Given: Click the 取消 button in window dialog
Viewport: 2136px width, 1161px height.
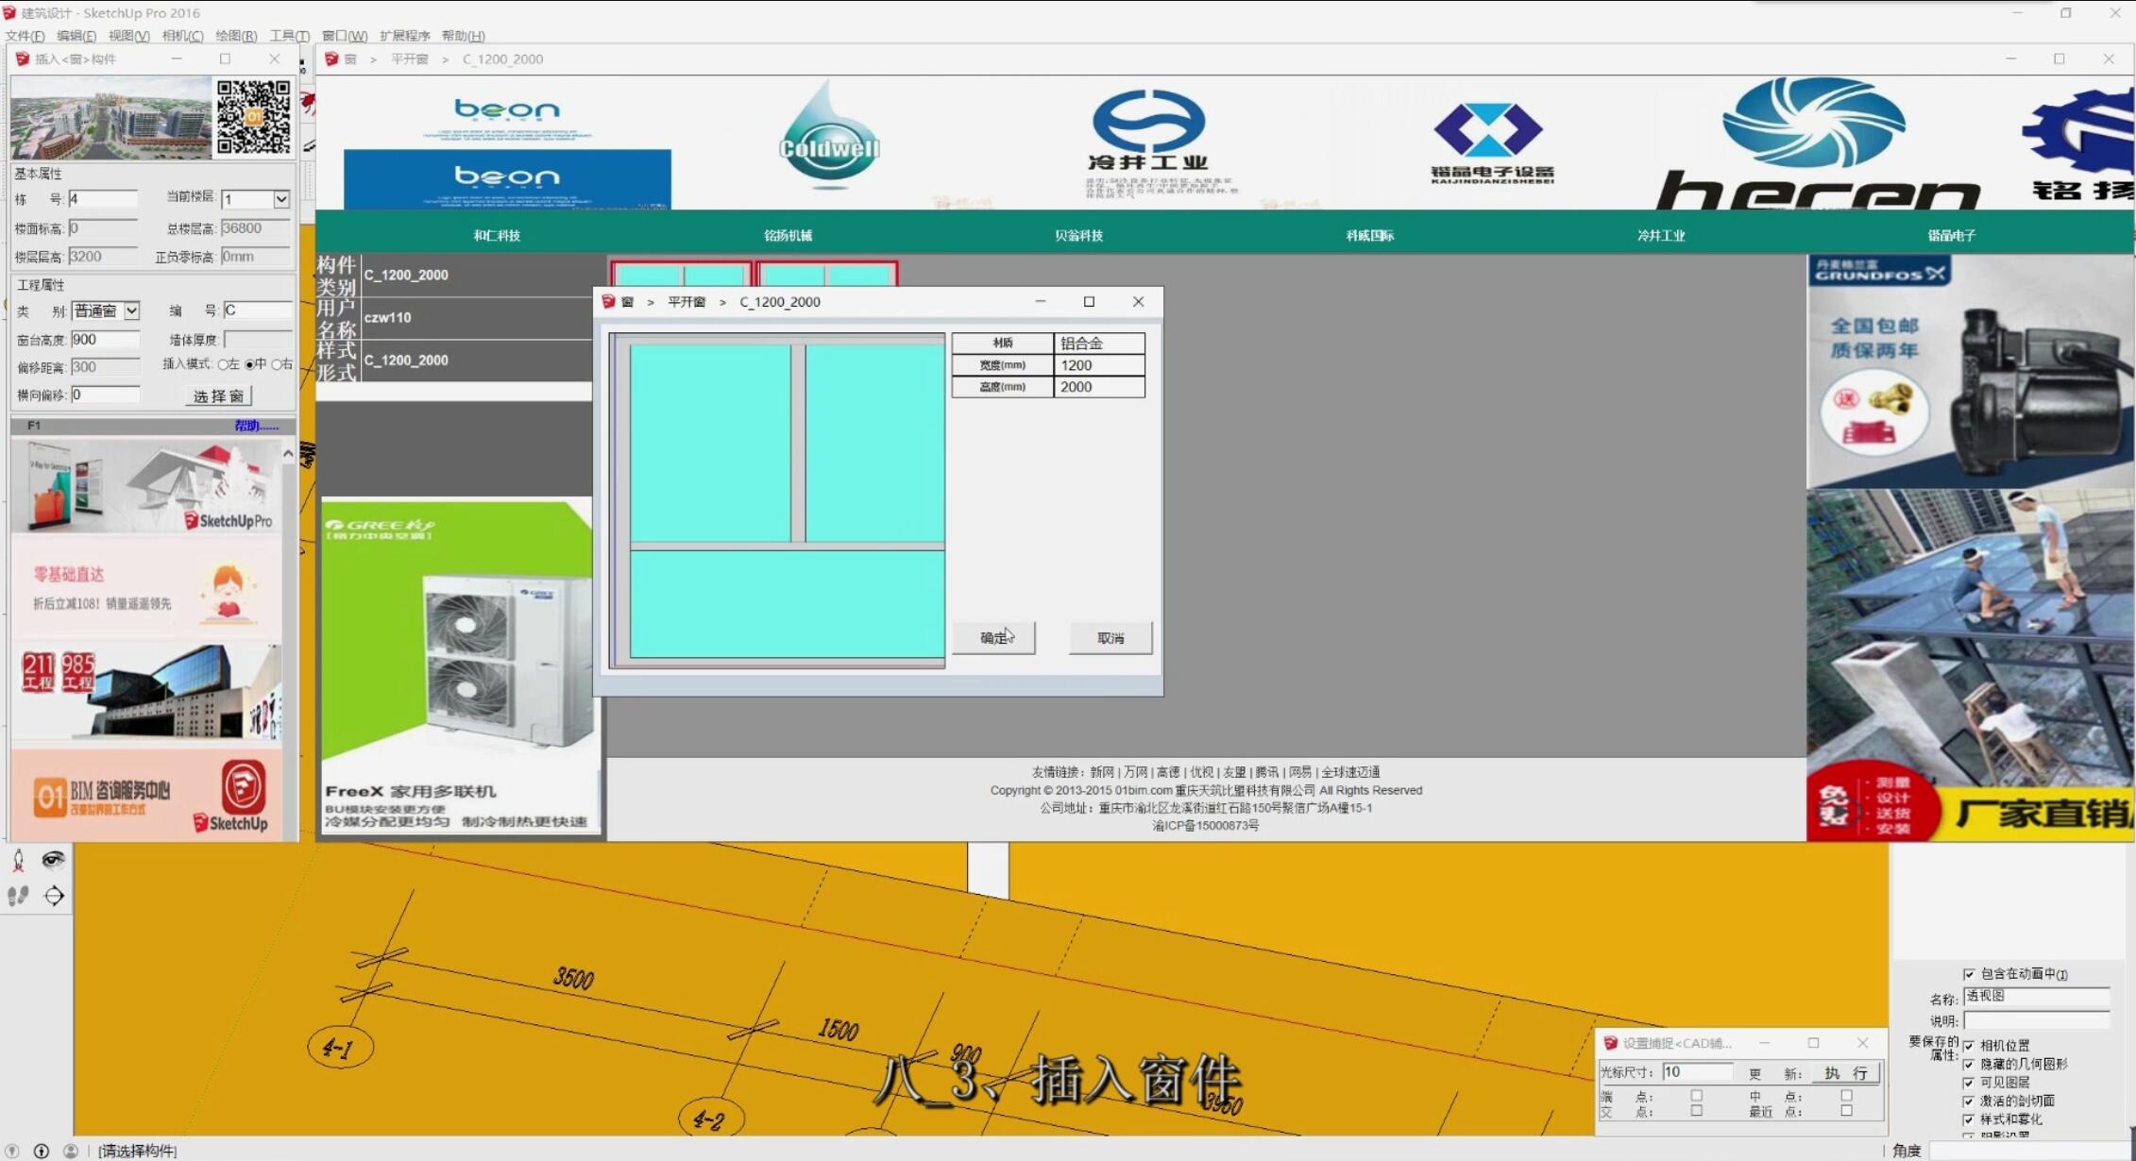Looking at the screenshot, I should pyautogui.click(x=1110, y=638).
